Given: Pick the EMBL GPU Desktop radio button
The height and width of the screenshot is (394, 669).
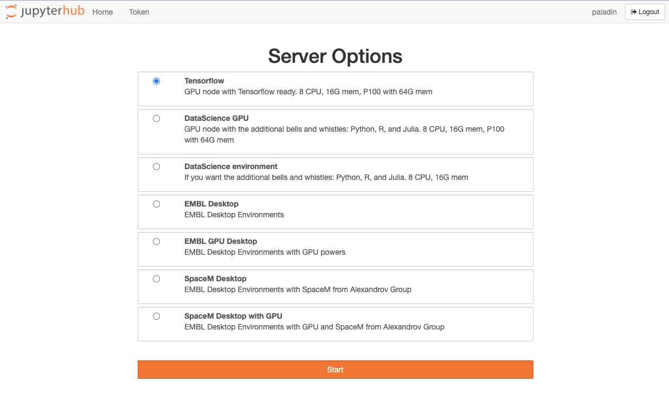Looking at the screenshot, I should coord(157,242).
